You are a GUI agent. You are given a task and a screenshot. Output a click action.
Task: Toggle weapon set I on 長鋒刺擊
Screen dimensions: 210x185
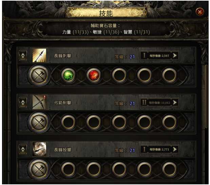(145, 55)
